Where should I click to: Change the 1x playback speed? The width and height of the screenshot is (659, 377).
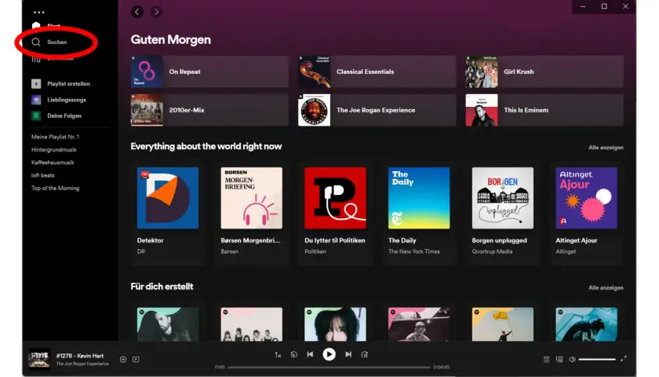click(278, 355)
